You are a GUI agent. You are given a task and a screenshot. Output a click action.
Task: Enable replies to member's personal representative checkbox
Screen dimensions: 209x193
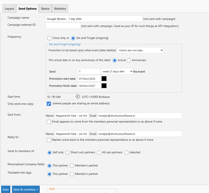[49, 140]
